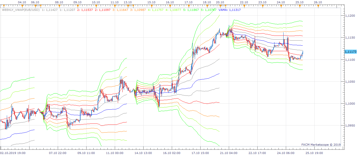
Task: Select orange band value 3: 1,11647
Action: [121, 10]
